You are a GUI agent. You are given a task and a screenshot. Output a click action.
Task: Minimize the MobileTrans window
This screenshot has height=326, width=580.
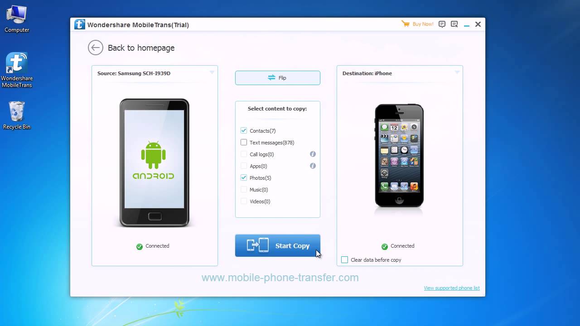coord(466,25)
